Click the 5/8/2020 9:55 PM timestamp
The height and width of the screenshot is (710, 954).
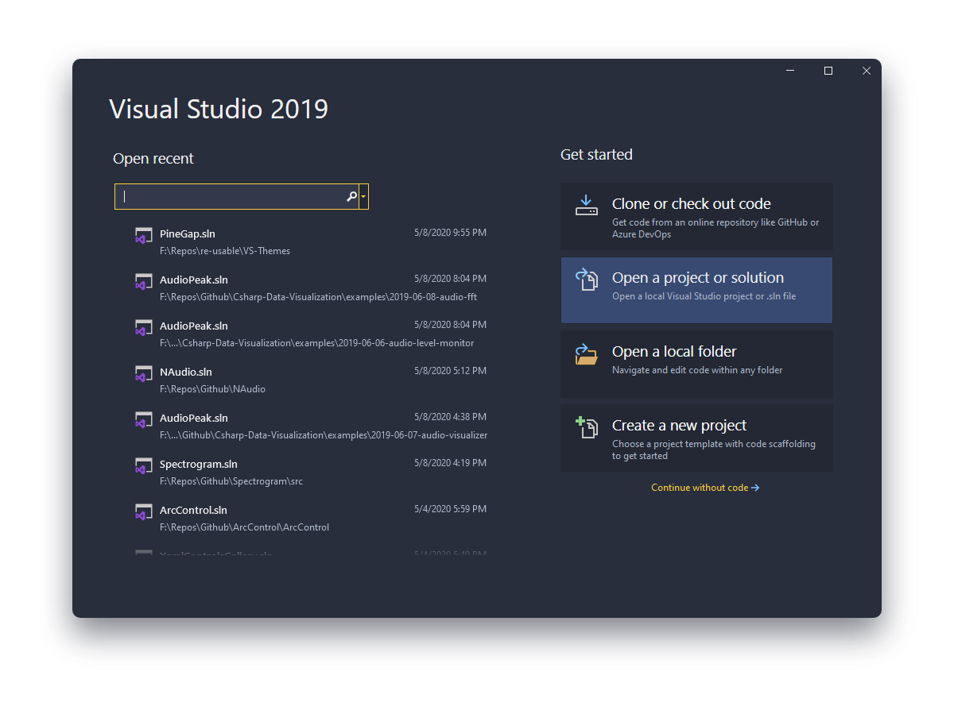point(450,233)
